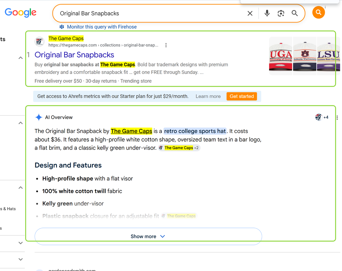Image resolution: width=342 pixels, height=271 pixels.
Task: Open the three-dot menu beside thegamecaps.com URL
Action: tap(166, 45)
